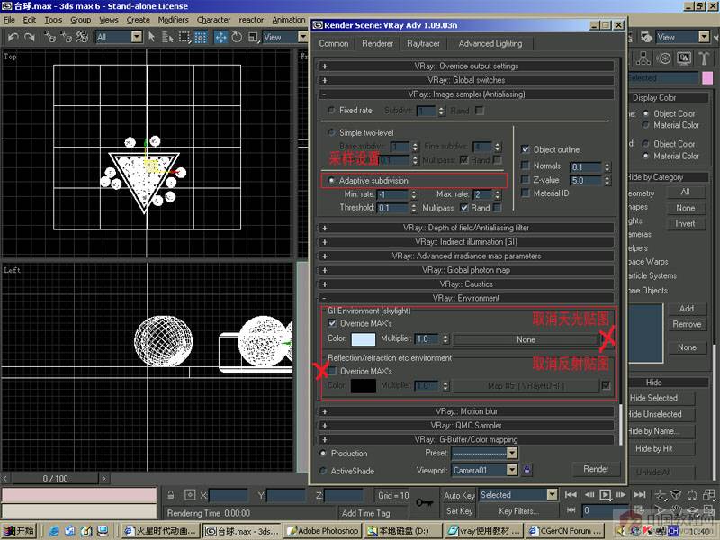This screenshot has width=720, height=540.
Task: Click the Key Filters... button
Action: (x=518, y=510)
